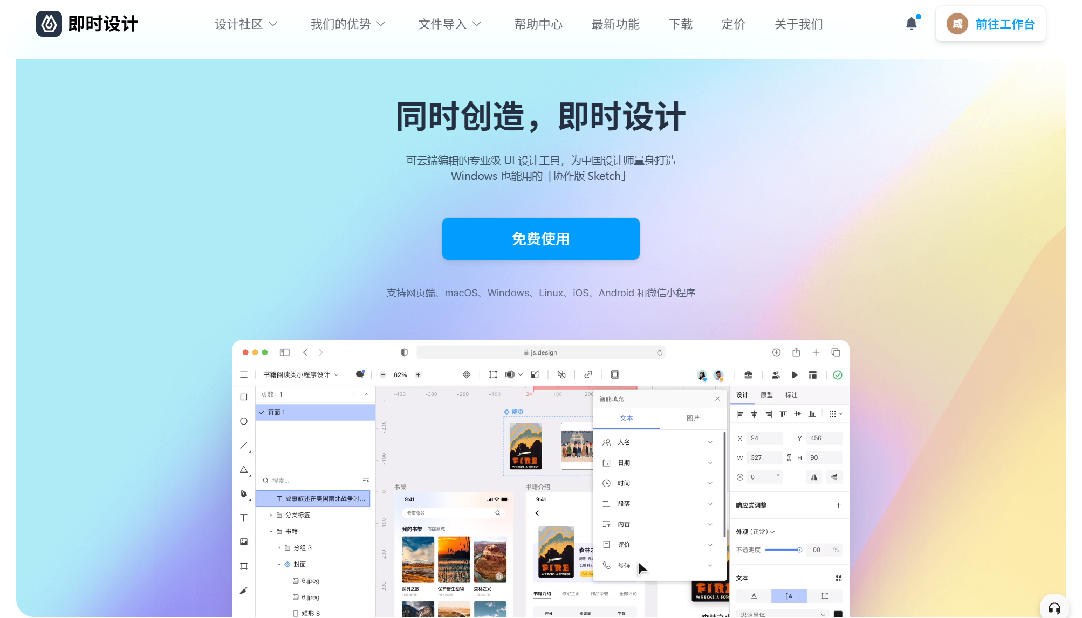The width and height of the screenshot is (1082, 618).
Task: Switch to the 文本 tab in smart fill
Action: pyautogui.click(x=626, y=419)
